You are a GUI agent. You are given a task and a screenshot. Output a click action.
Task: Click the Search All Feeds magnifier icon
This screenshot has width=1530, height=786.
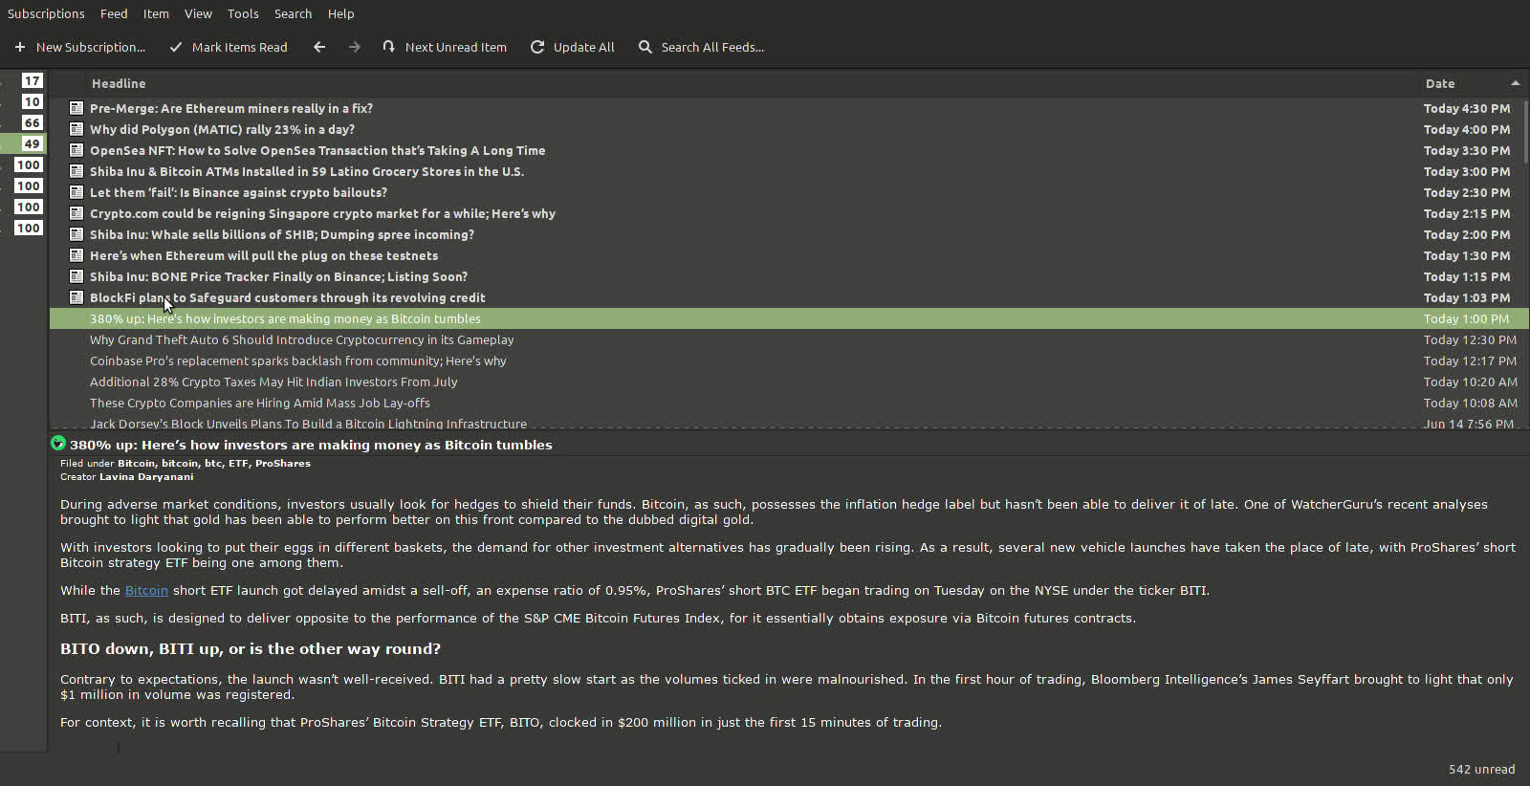(645, 47)
